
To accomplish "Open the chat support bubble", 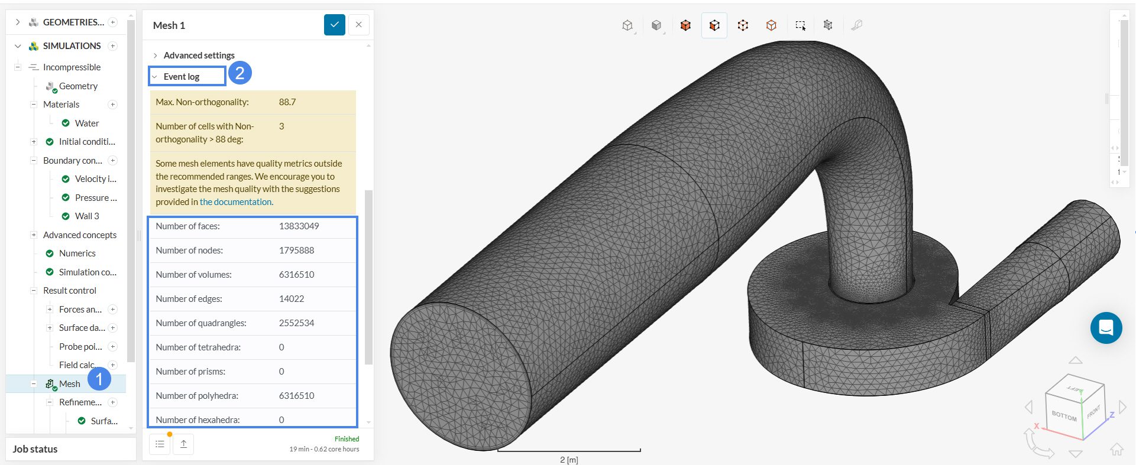I will [x=1106, y=328].
